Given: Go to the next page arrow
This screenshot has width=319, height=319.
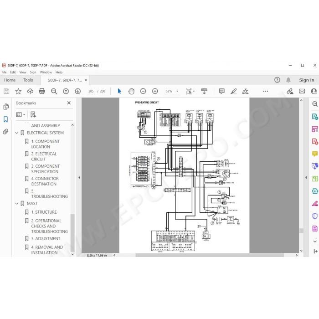Looking at the screenshot, I should [x=78, y=91].
